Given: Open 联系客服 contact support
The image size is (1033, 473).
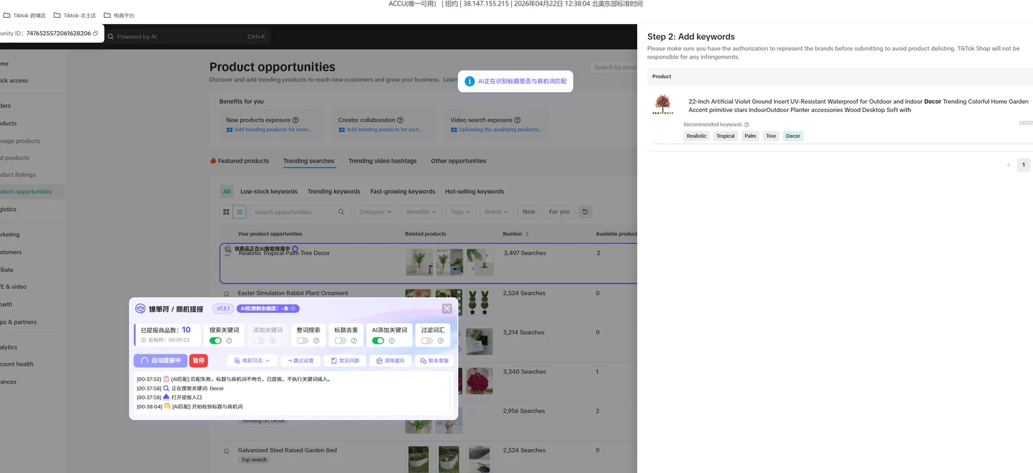Looking at the screenshot, I should (x=435, y=360).
